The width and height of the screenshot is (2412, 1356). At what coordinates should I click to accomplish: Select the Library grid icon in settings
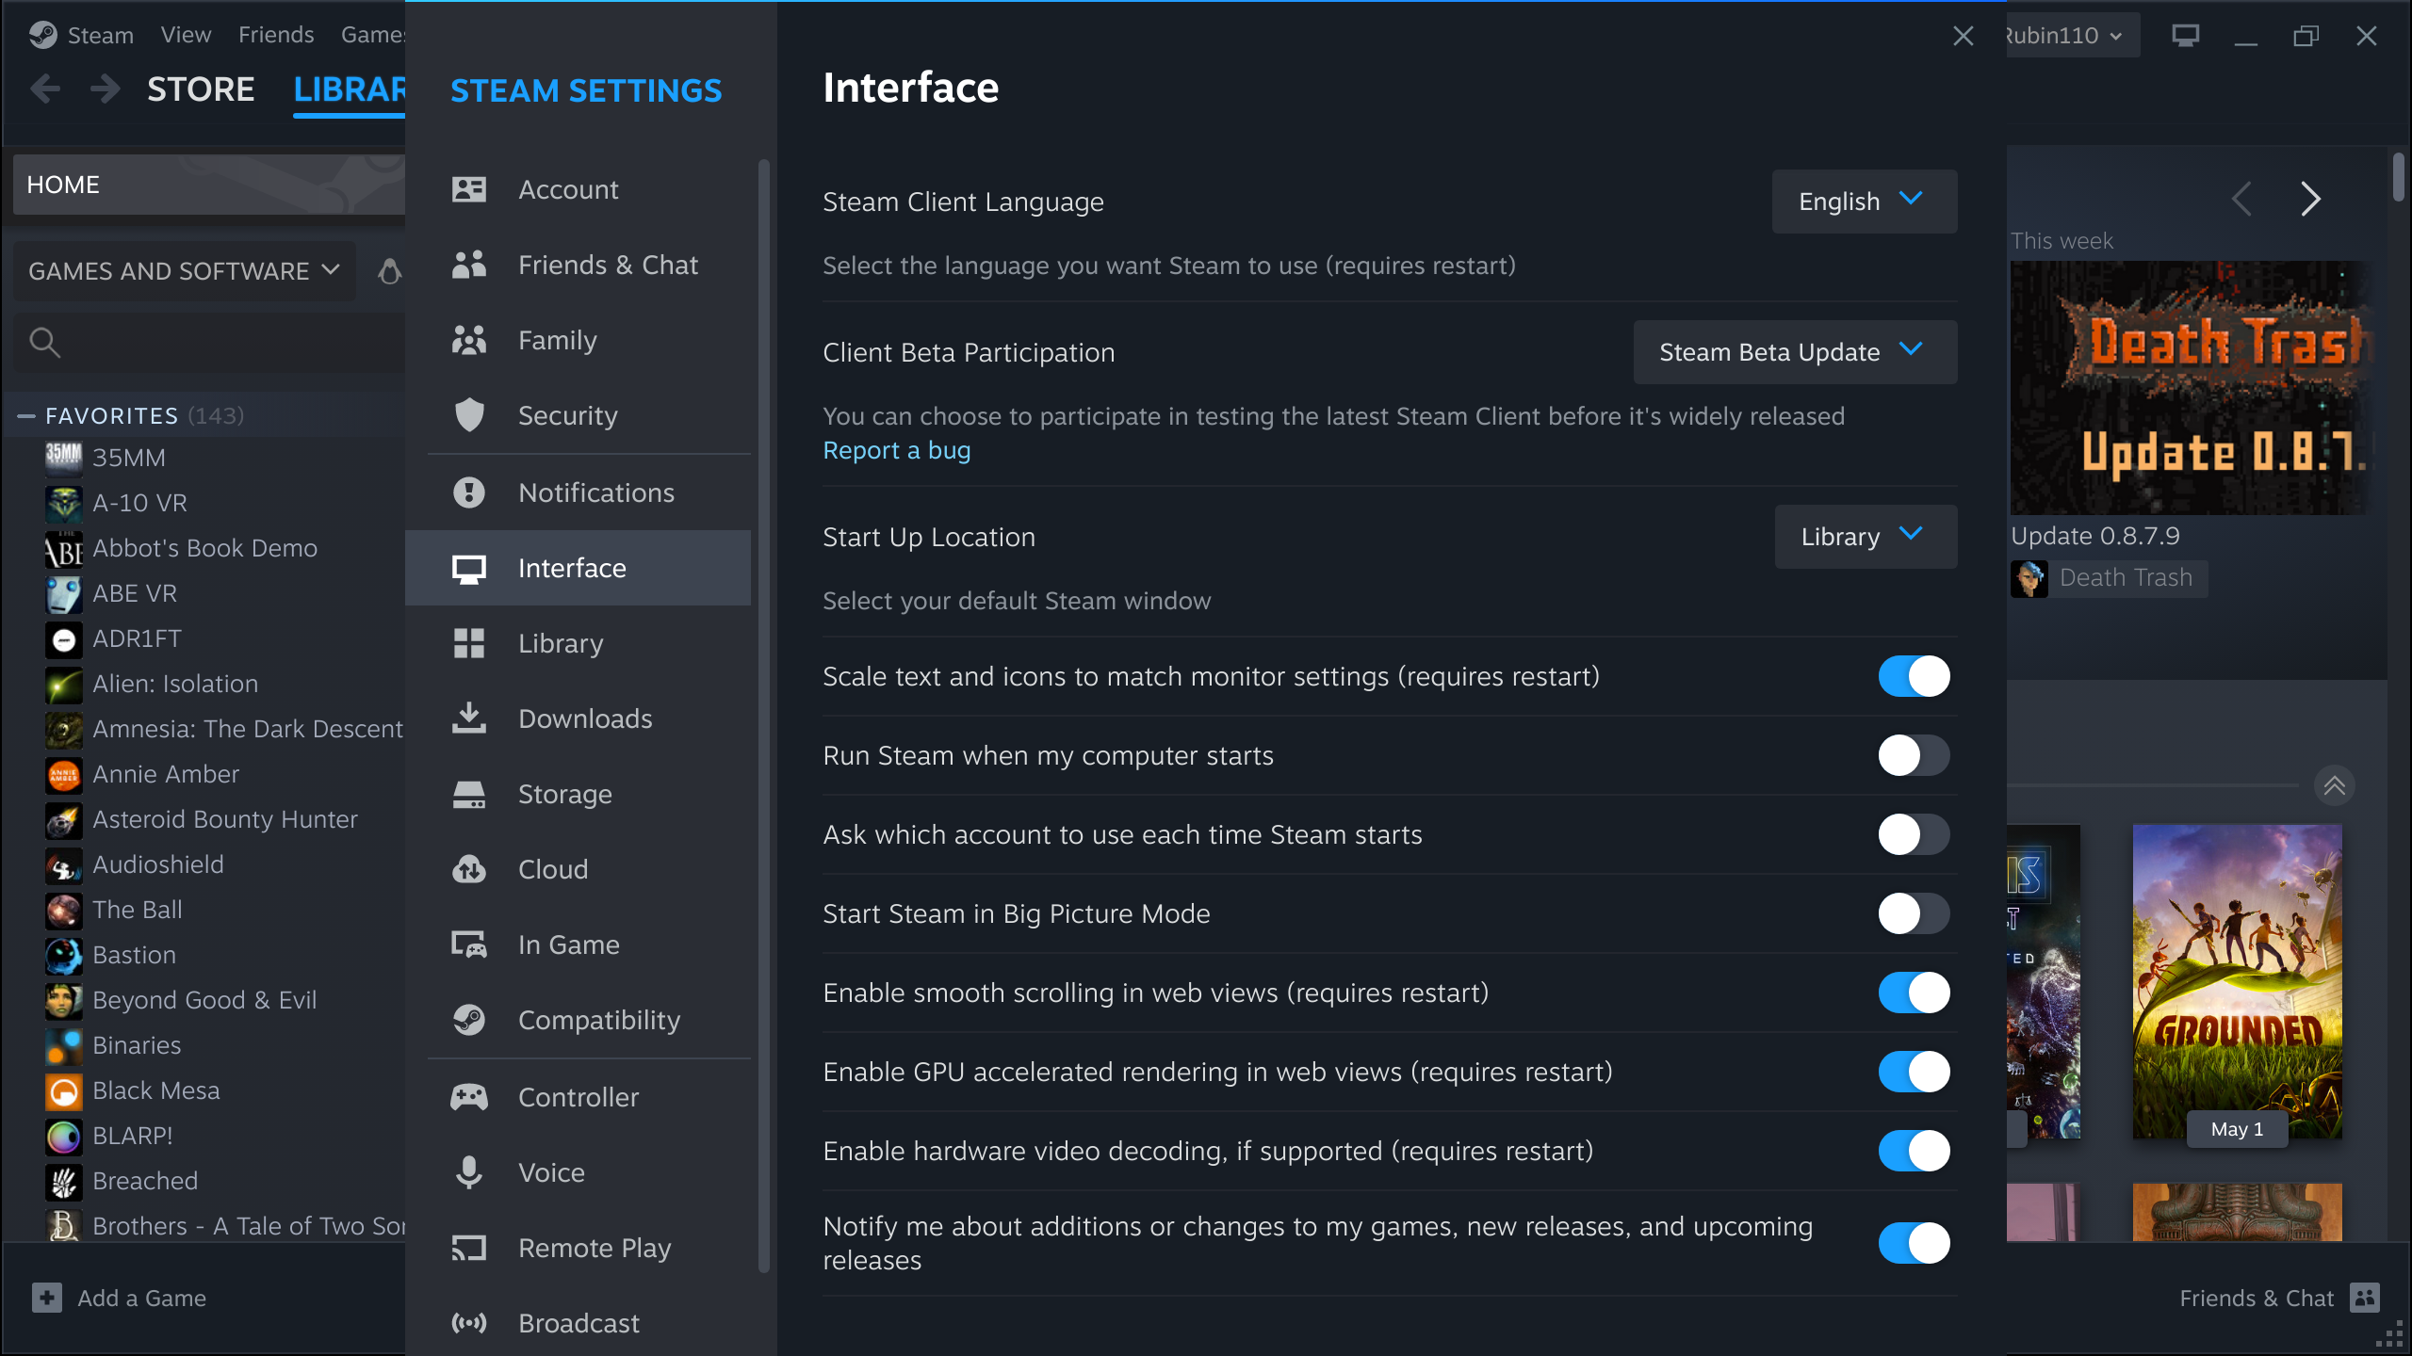pyautogui.click(x=468, y=643)
